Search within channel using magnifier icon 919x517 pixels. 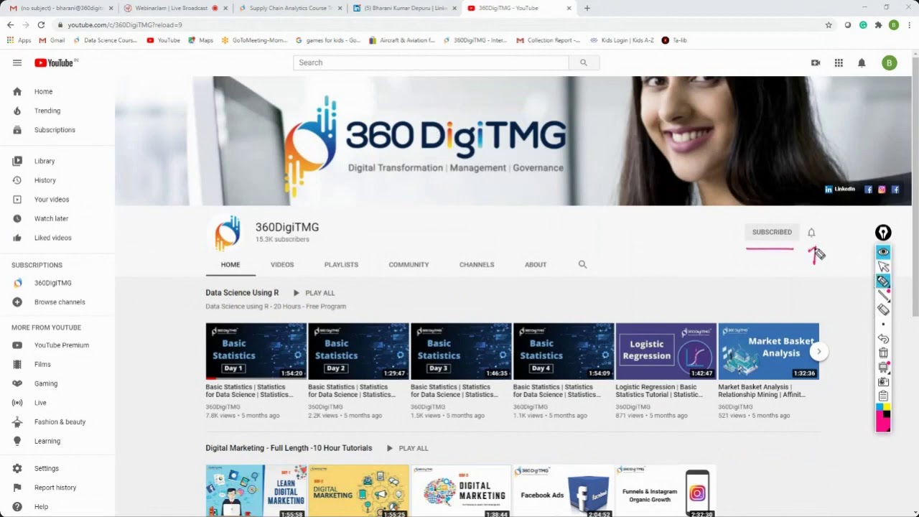582,264
